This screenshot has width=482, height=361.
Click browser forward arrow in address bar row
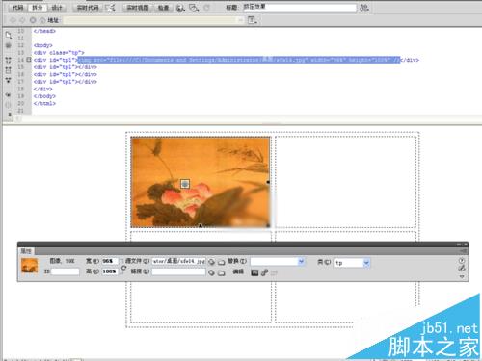(x=22, y=20)
